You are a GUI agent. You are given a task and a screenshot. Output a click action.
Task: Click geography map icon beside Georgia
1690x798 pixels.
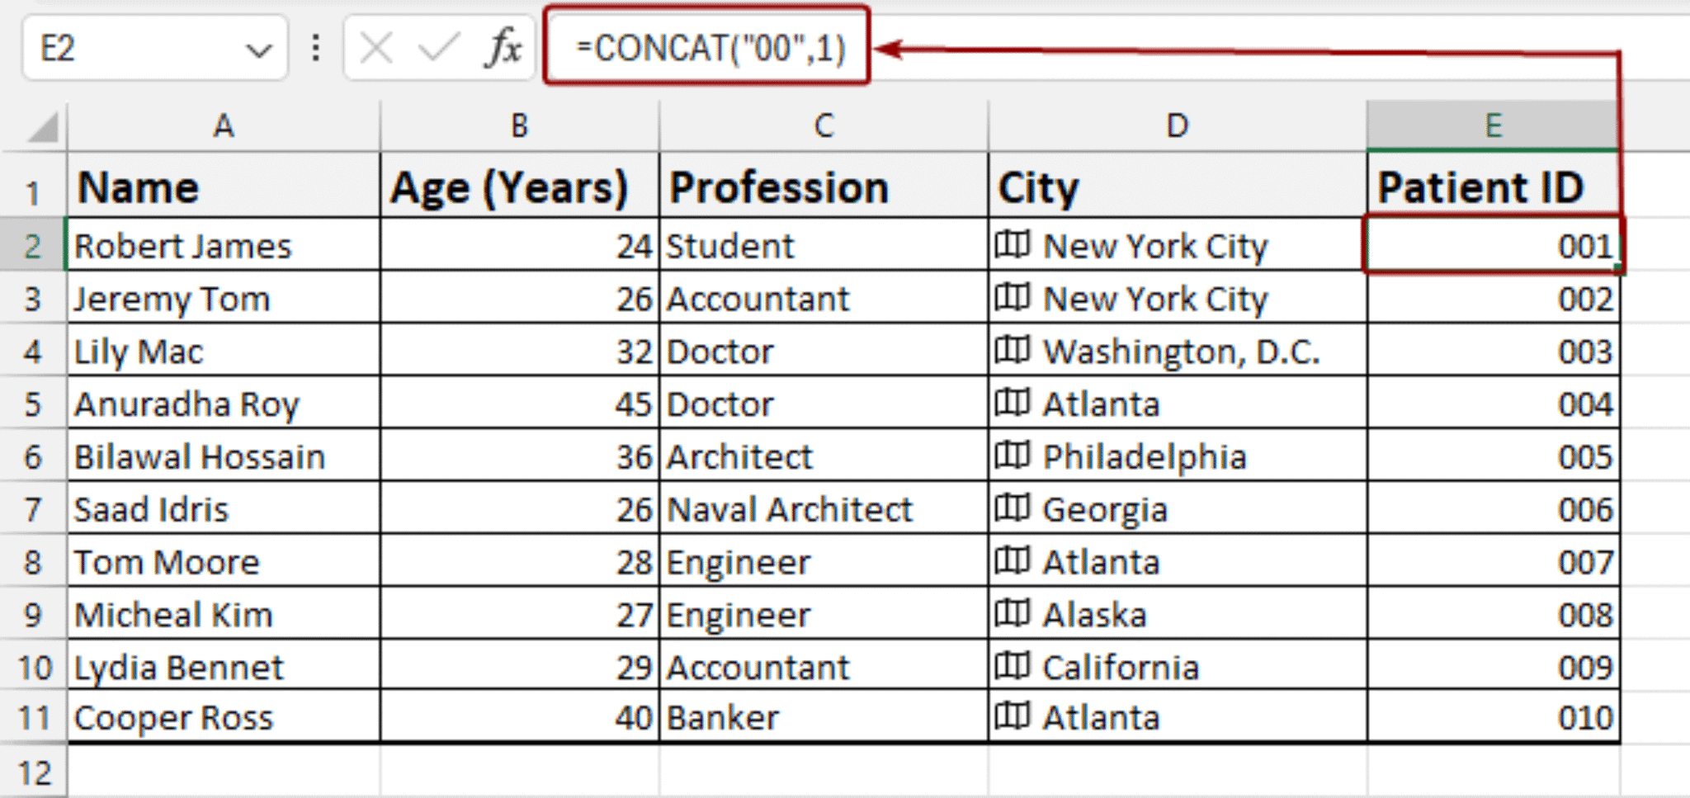[1012, 508]
